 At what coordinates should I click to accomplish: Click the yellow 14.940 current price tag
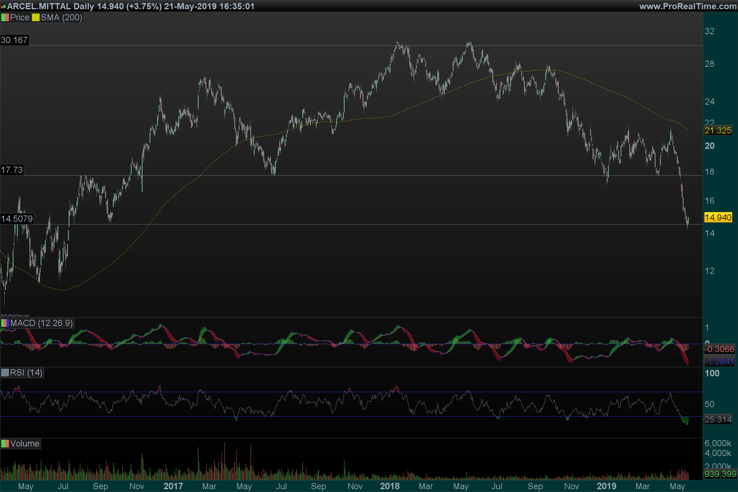718,217
